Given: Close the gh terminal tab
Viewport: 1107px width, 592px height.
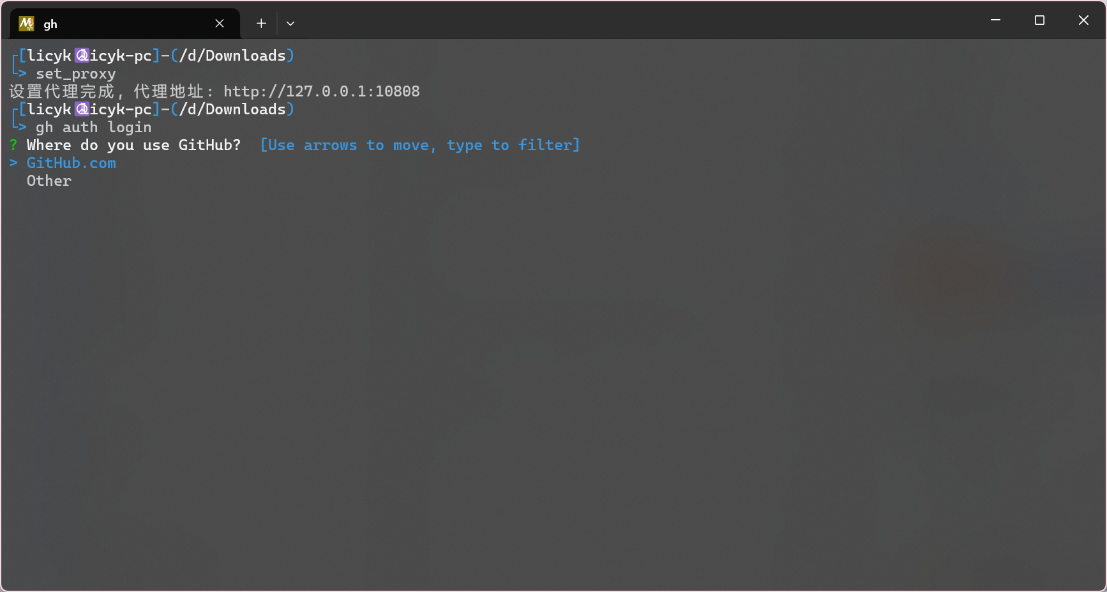Looking at the screenshot, I should [x=220, y=24].
